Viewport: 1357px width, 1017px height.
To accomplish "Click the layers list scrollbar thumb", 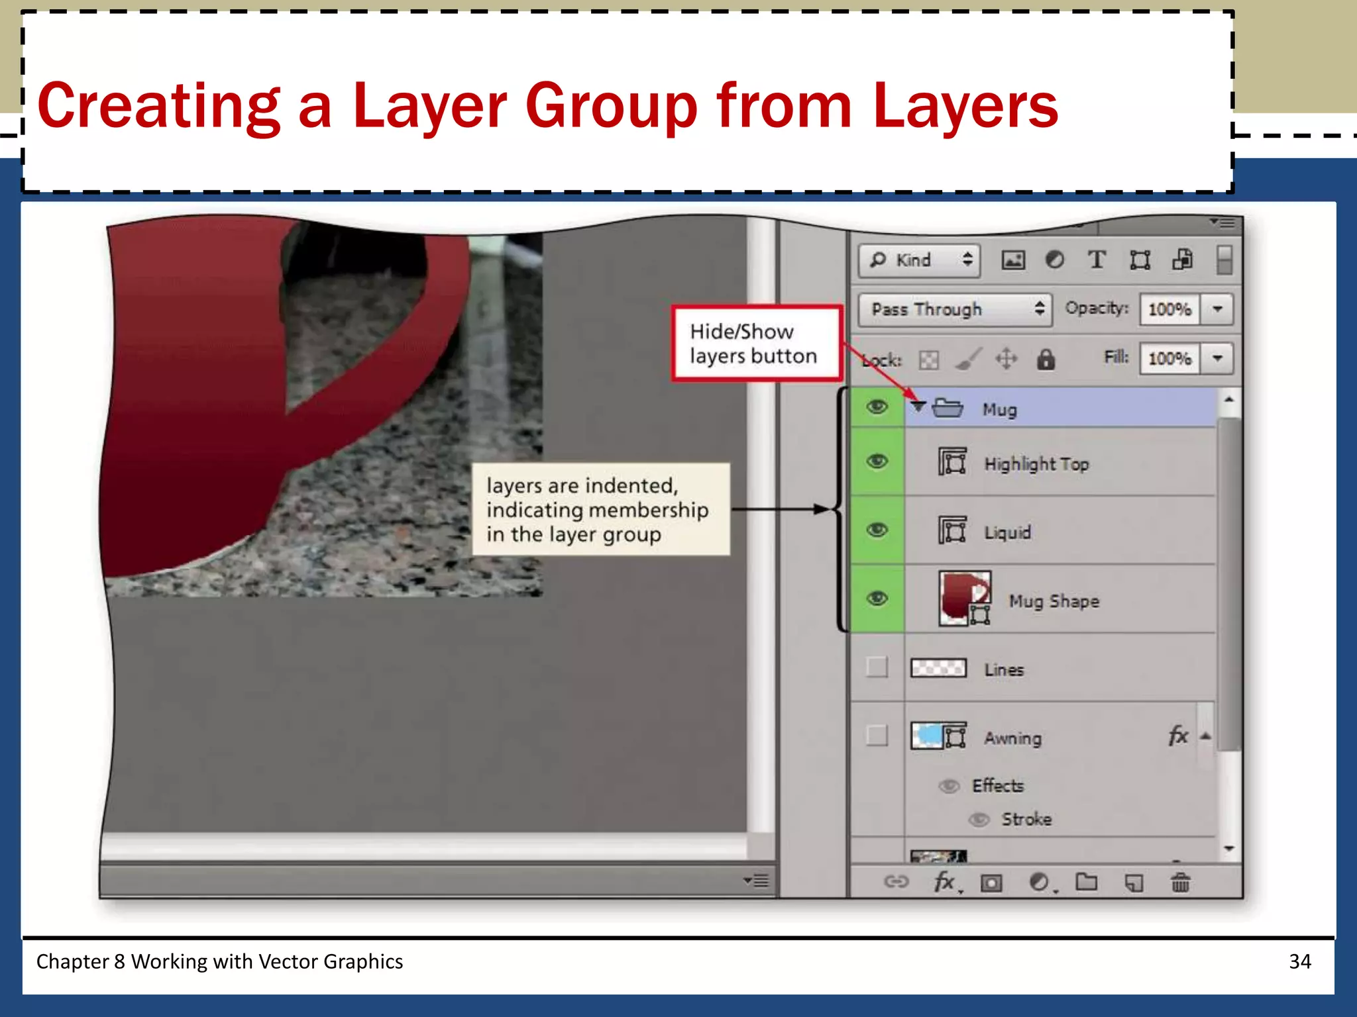I will tap(1229, 583).
